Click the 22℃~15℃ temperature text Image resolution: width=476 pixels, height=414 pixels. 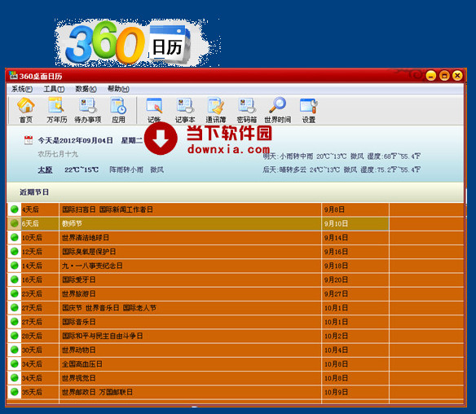coord(82,170)
